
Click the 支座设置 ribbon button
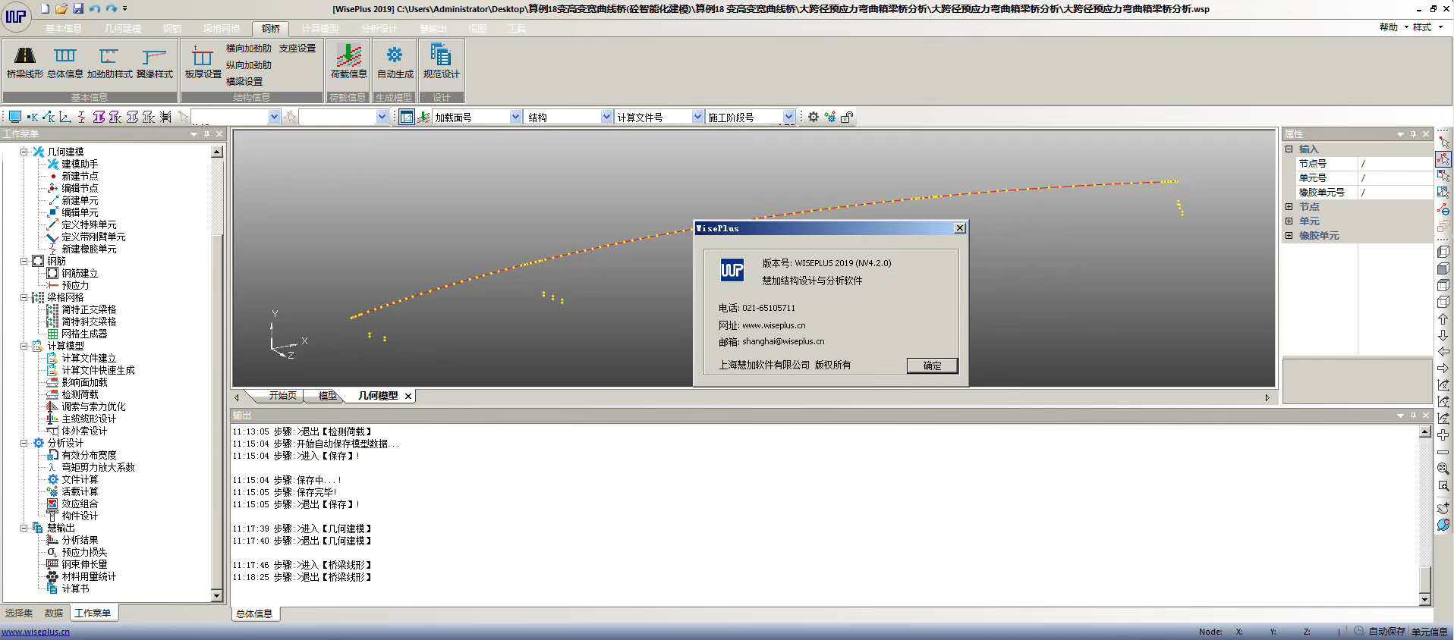297,48
